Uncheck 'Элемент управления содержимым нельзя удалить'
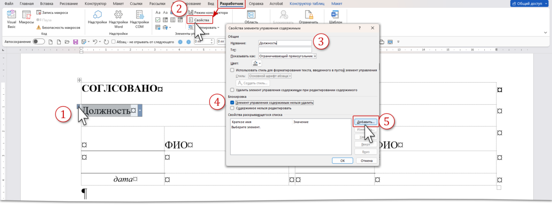 pyautogui.click(x=232, y=102)
